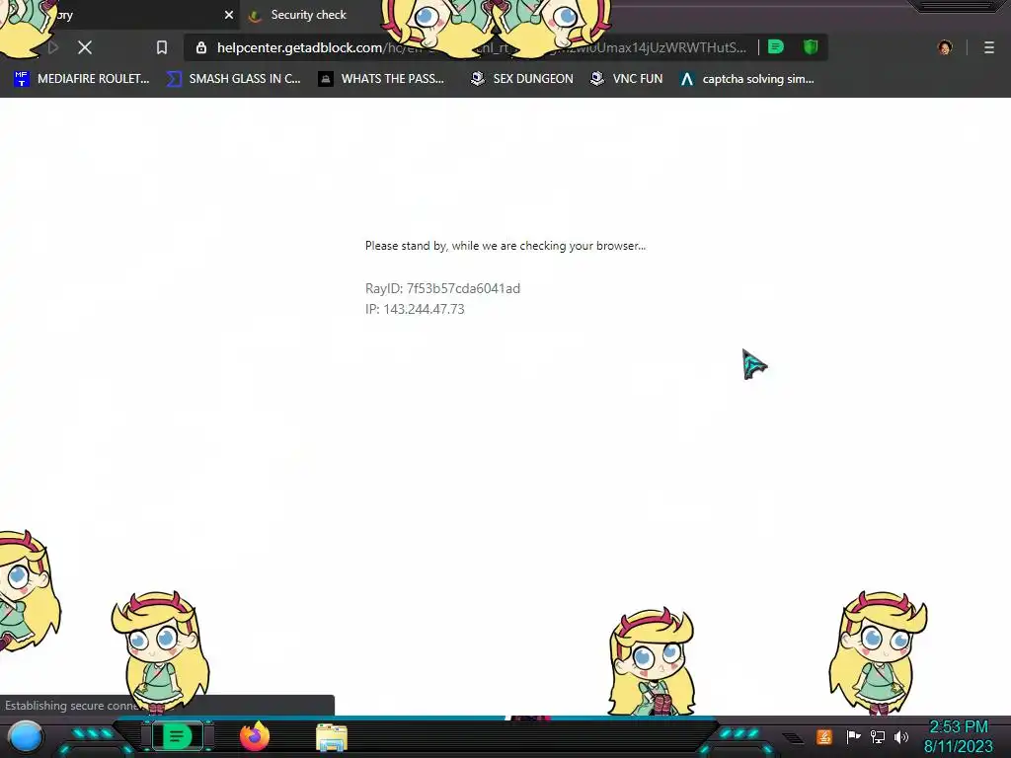Screen dimensions: 1011x758
Task: Close the first browser tab
Action: [x=228, y=15]
